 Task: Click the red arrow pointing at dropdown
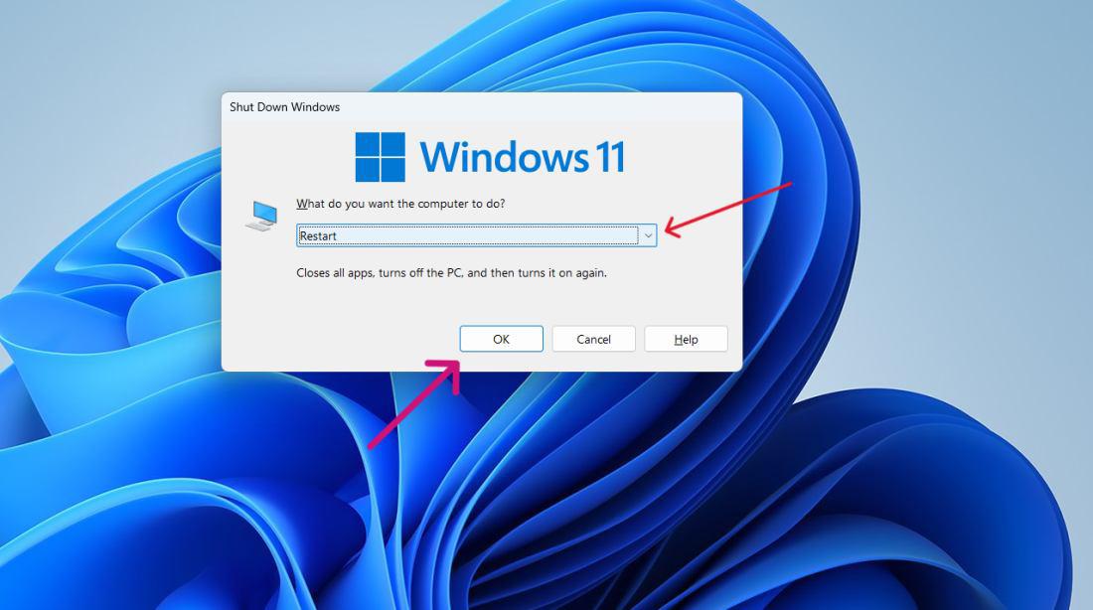click(730, 208)
